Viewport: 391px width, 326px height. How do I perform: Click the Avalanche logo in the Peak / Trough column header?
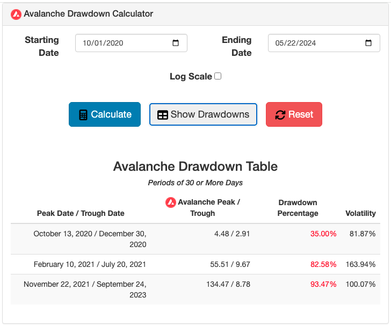click(171, 202)
